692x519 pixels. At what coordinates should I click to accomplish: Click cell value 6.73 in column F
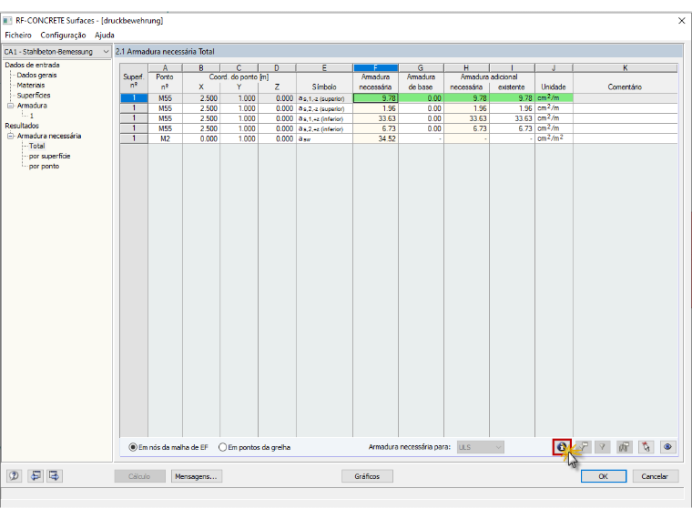(375, 129)
